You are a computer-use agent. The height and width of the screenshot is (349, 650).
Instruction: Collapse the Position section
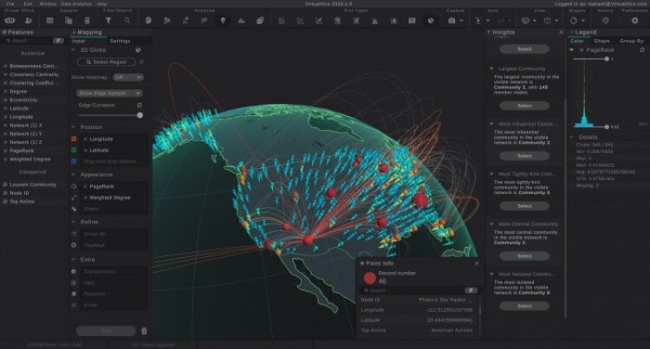click(x=74, y=127)
